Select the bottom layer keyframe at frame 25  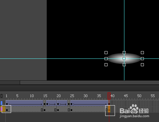point(71,110)
